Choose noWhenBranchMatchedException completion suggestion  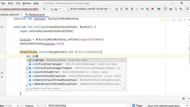[77, 84]
